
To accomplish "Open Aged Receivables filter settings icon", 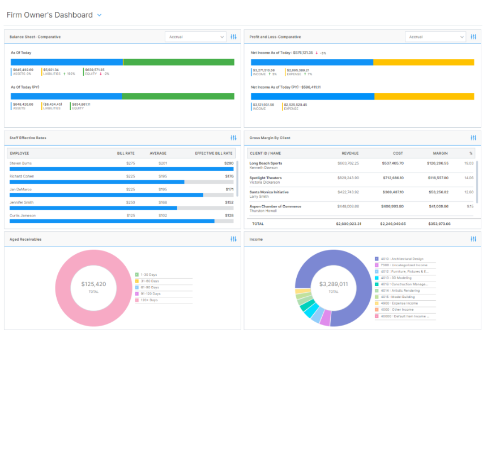I will click(x=233, y=239).
